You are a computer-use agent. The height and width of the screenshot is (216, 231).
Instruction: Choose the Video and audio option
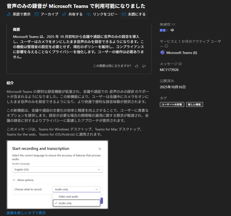click(x=68, y=197)
